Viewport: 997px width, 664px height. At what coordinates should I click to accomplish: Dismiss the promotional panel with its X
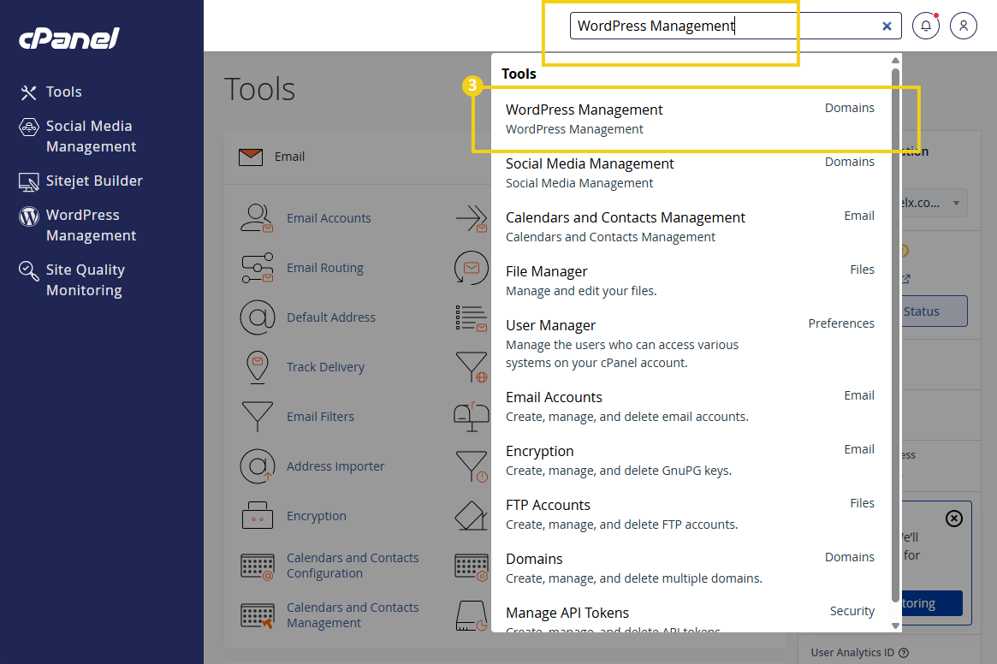[x=953, y=518]
